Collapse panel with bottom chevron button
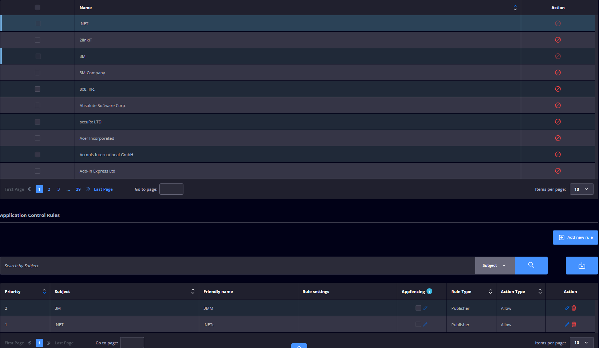This screenshot has width=599, height=348. [x=299, y=346]
